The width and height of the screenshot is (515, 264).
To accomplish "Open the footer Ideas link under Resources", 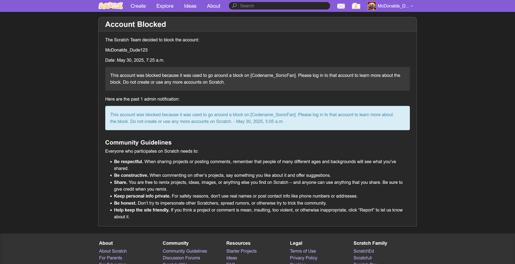I will pos(232,258).
